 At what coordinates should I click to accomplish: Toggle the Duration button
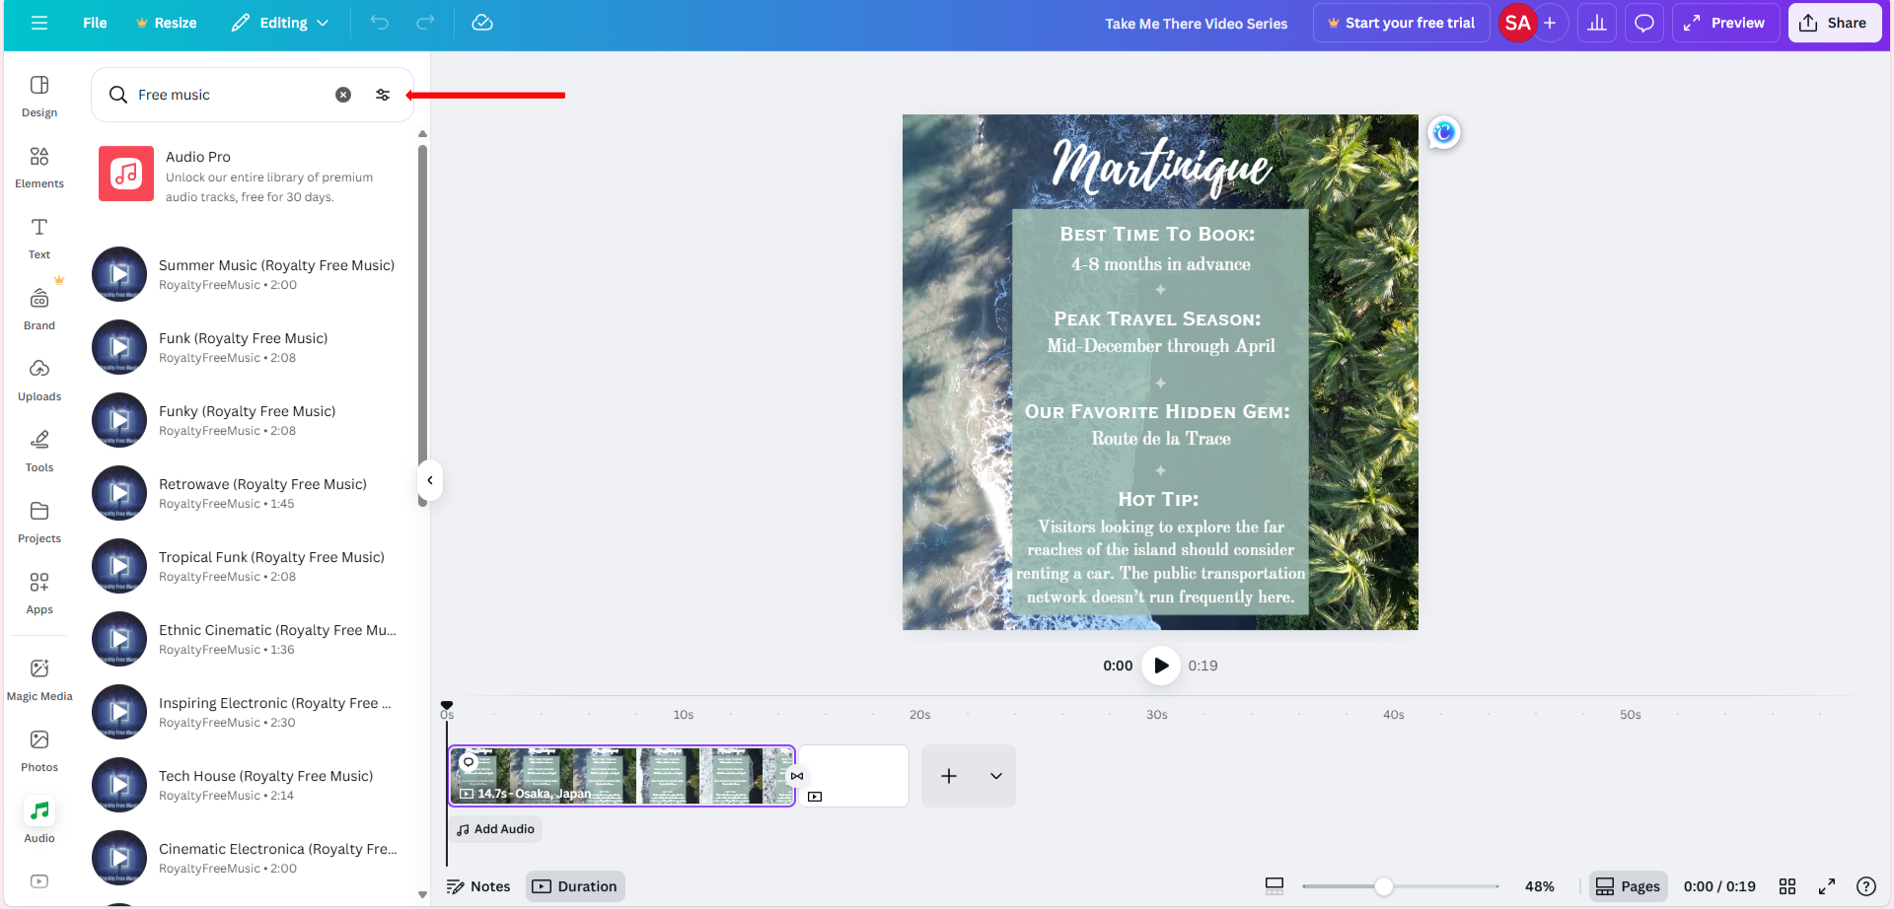pos(575,886)
